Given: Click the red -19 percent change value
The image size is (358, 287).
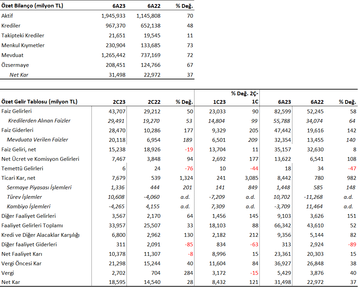Looking at the screenshot, I should 189,150.
